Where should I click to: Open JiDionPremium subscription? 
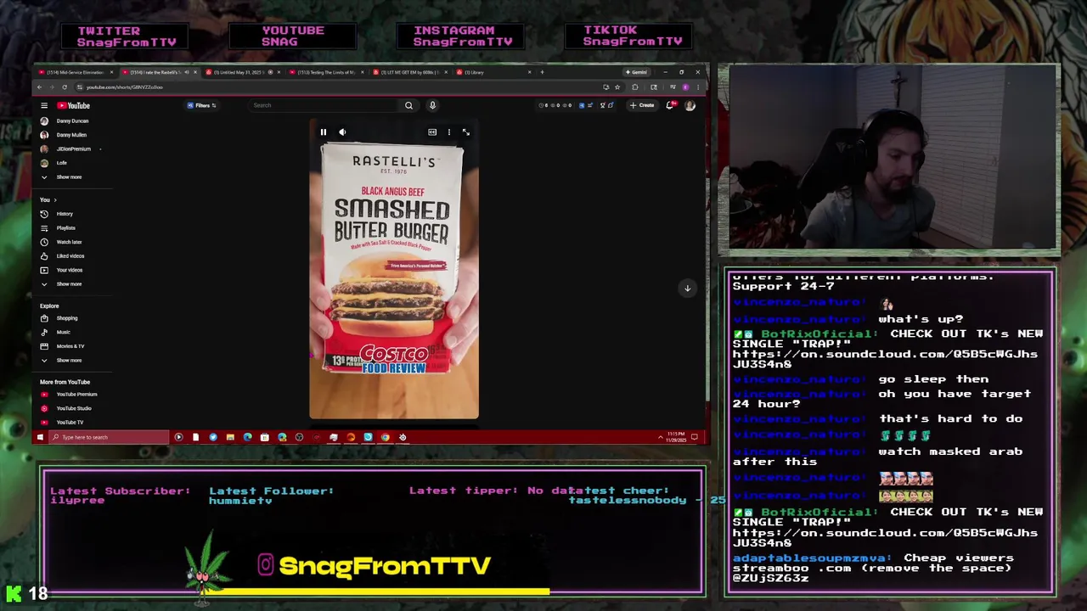[72, 149]
